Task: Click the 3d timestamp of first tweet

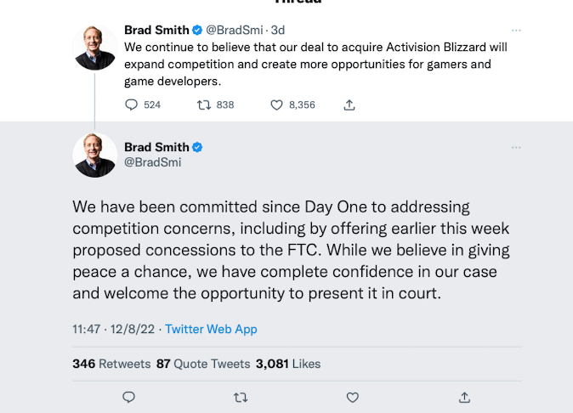Action: click(278, 31)
